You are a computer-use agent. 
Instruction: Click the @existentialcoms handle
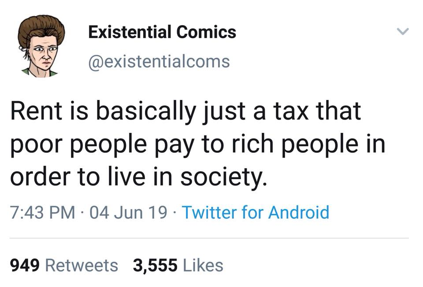pos(159,62)
